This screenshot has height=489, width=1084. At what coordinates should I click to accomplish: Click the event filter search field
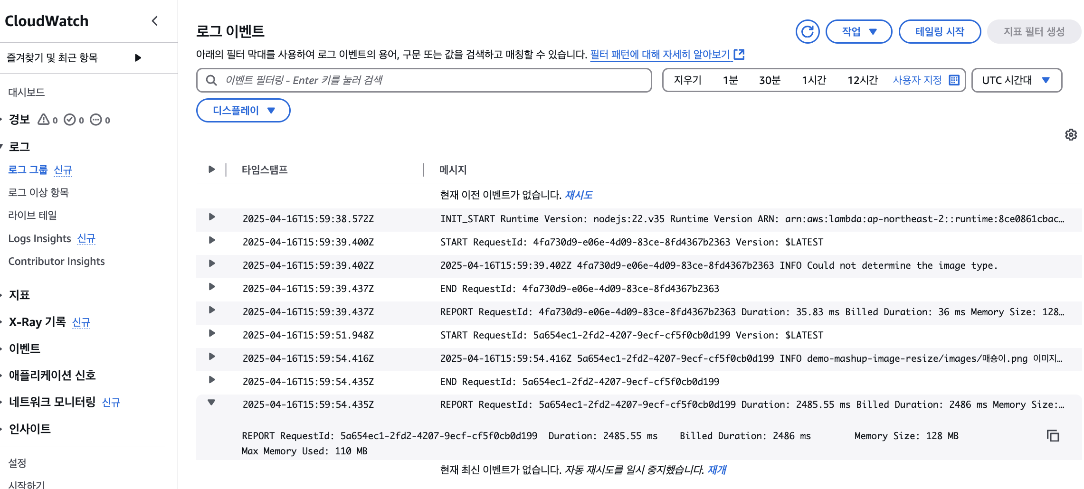pyautogui.click(x=424, y=80)
